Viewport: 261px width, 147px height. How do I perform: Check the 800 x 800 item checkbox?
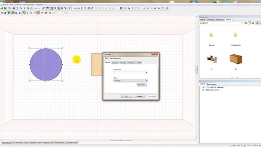[x=203, y=90]
